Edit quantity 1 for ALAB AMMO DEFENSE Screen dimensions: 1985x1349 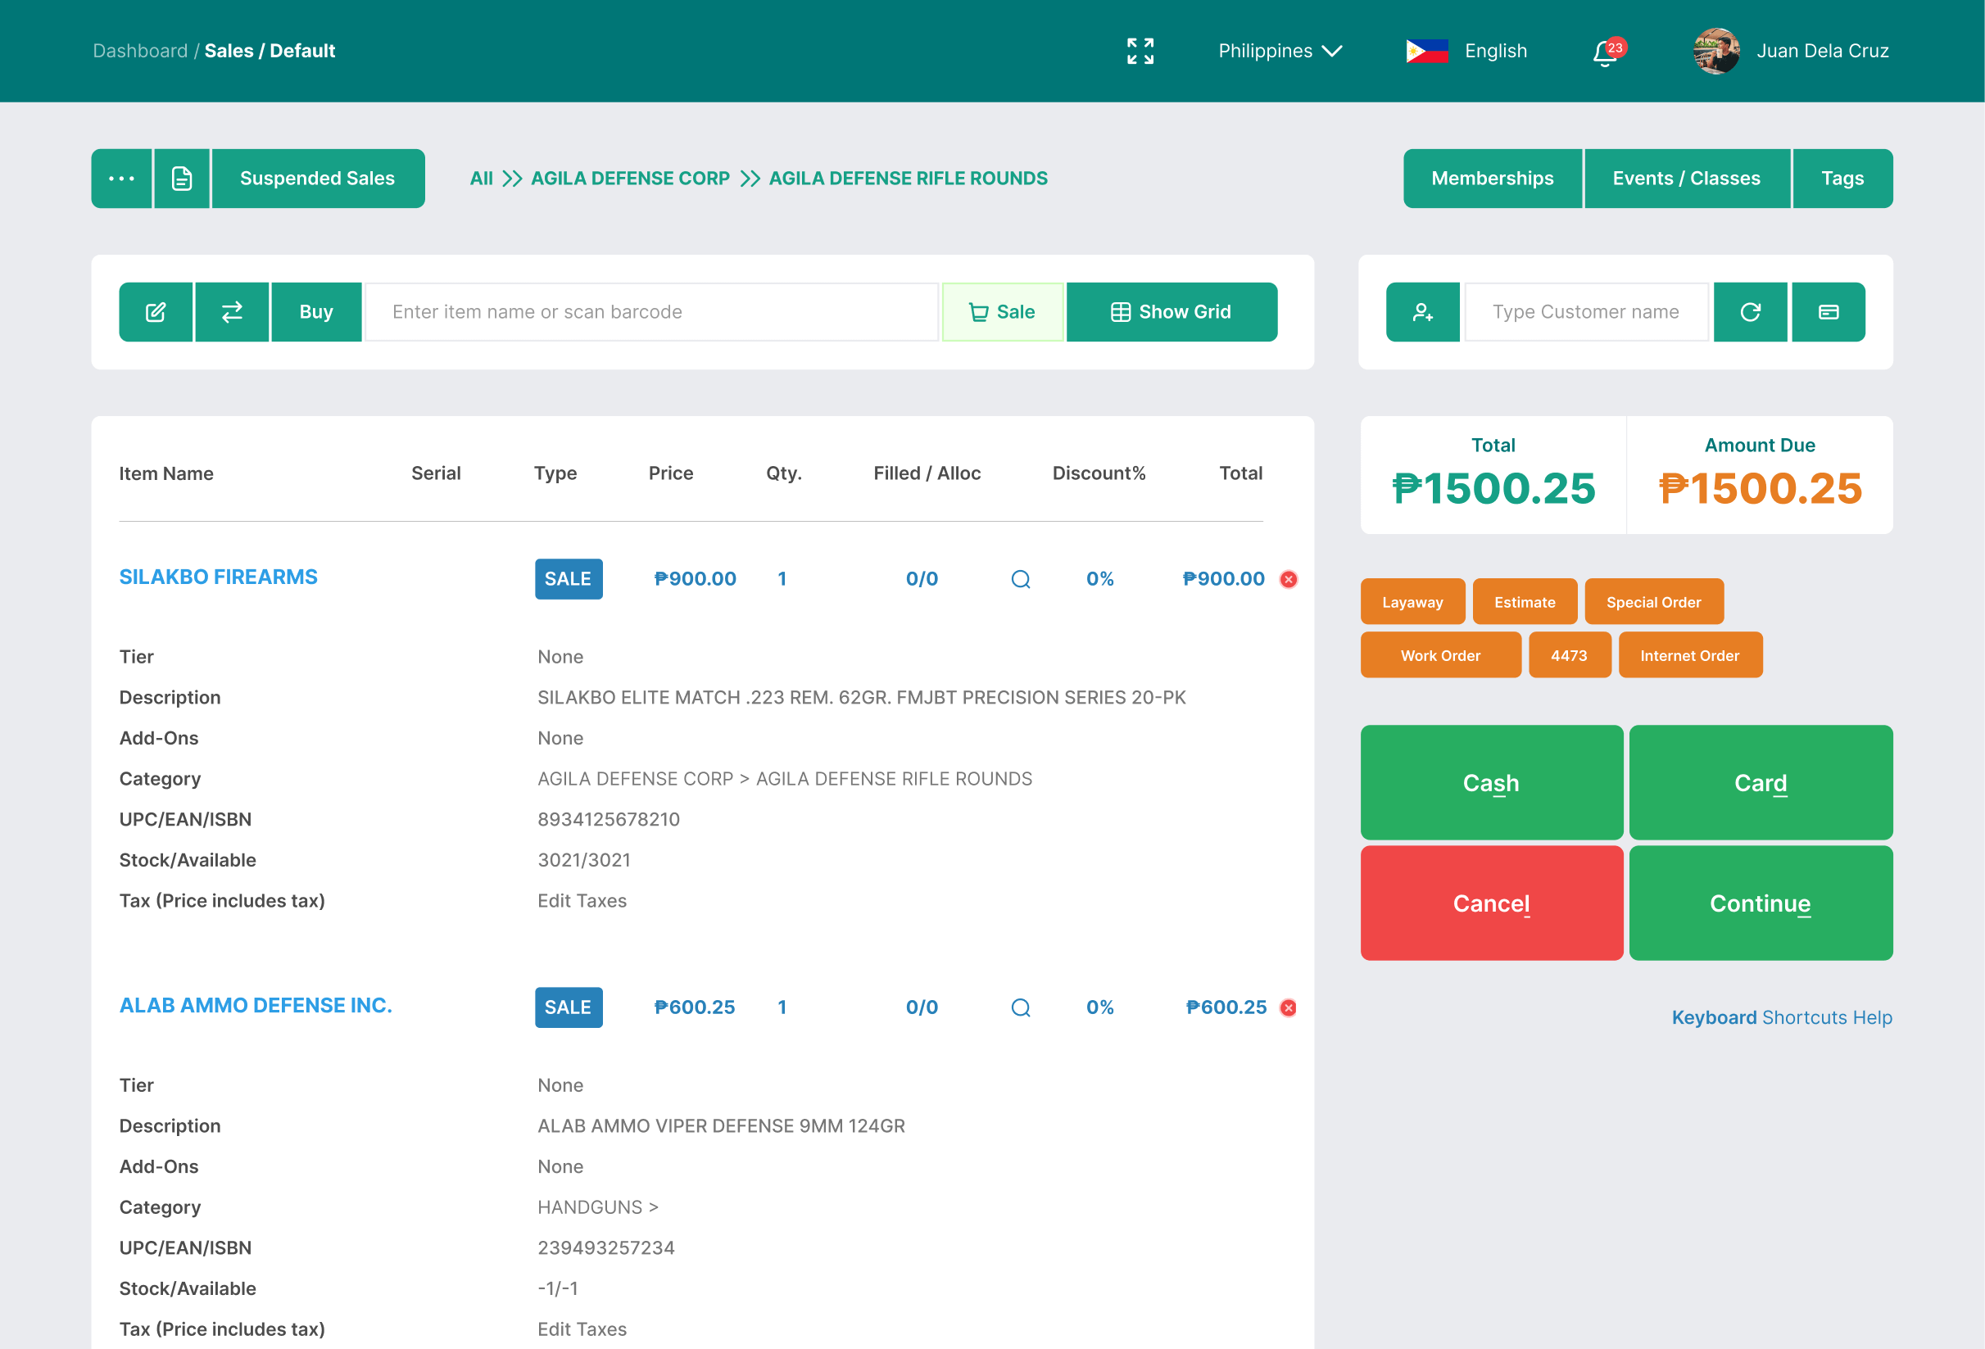pyautogui.click(x=782, y=1007)
